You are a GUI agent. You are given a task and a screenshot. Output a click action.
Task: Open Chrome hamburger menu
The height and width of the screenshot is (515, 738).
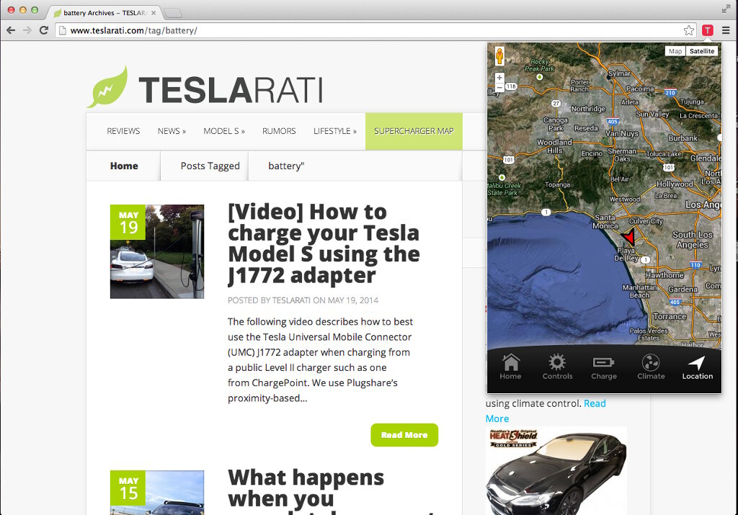pyautogui.click(x=726, y=30)
